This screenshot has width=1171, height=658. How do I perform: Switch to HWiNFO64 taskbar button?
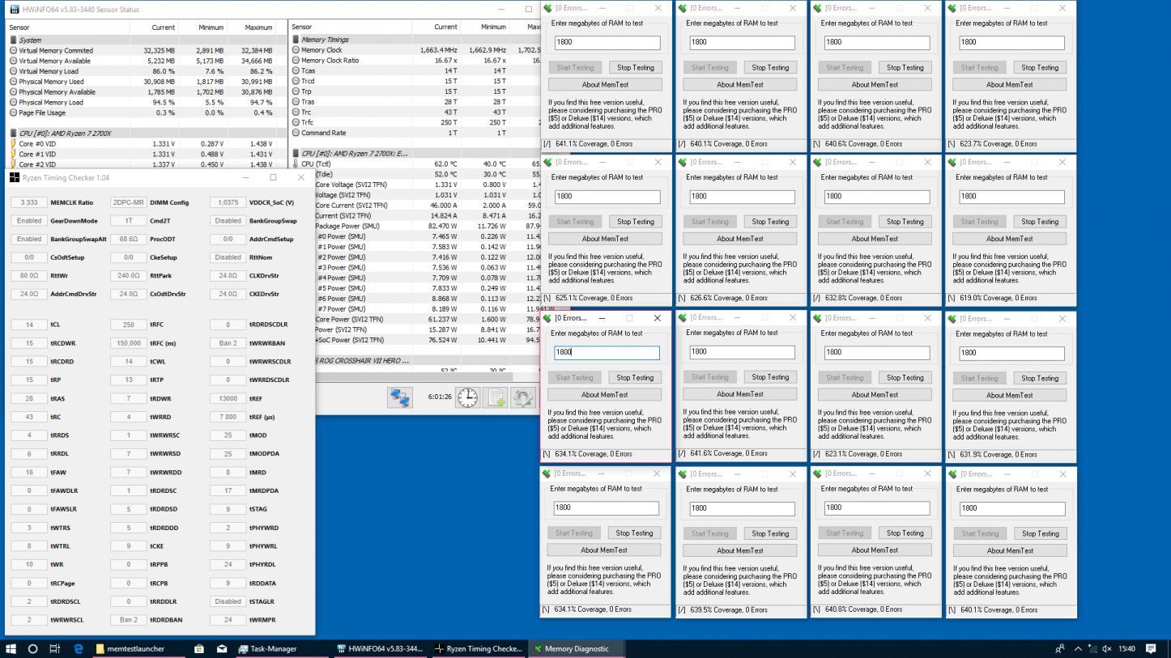pyautogui.click(x=380, y=648)
